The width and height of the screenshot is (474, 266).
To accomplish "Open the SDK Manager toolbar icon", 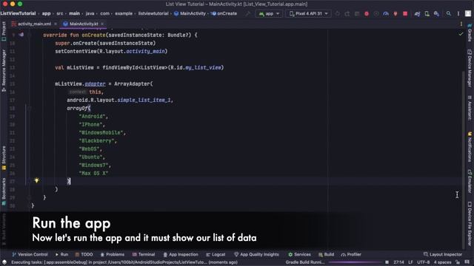I will (x=436, y=13).
